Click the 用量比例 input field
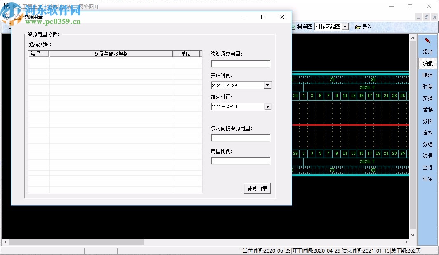The height and width of the screenshot is (255, 439). 241,161
